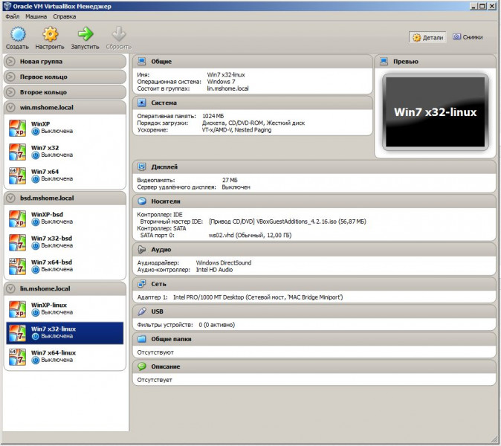Click the Intel PRO/1000 MT Desktop adapter text
The height and width of the screenshot is (446, 501).
tap(258, 297)
